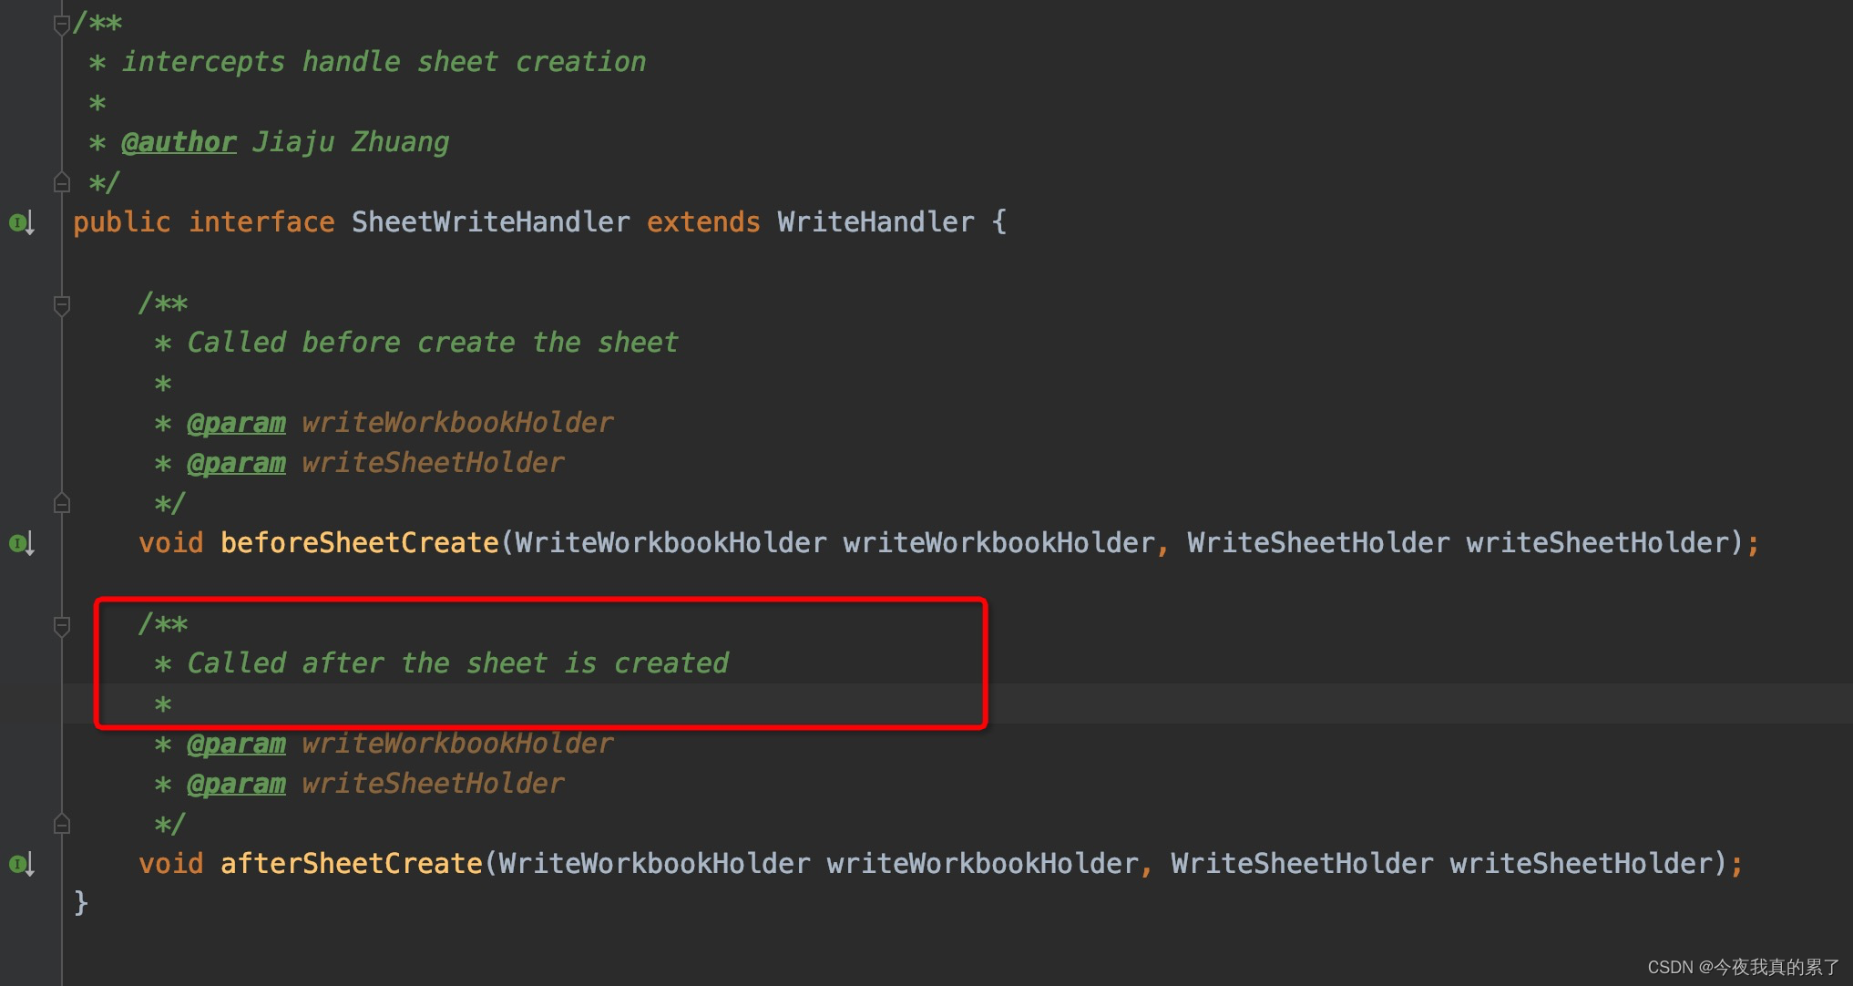1853x986 pixels.
Task: Click implementations gutter icon for afterSheetCreate
Action: tap(20, 864)
